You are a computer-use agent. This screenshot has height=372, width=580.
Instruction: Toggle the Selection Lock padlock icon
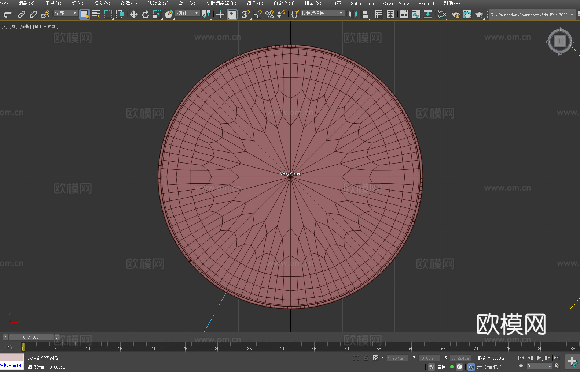click(x=366, y=358)
